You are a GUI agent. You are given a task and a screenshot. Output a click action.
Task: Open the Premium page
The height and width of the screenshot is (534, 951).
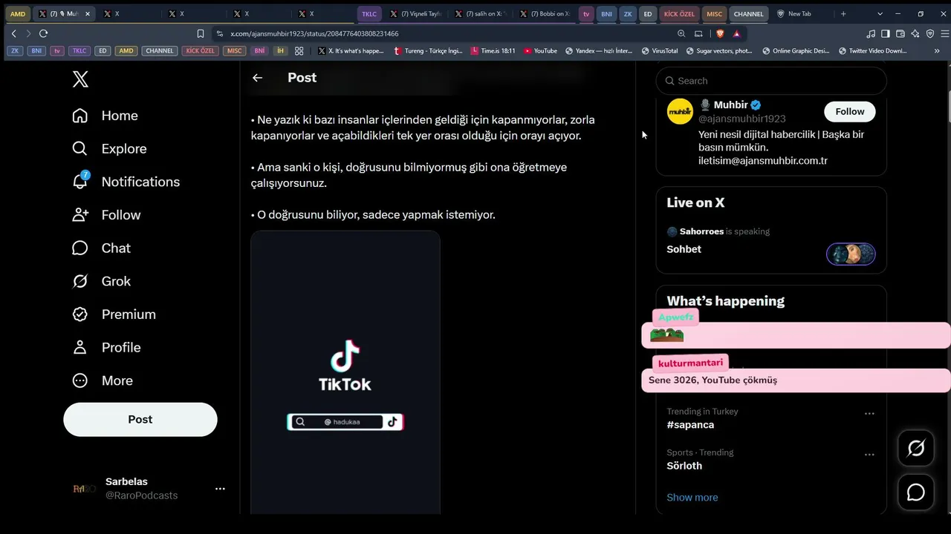114,314
